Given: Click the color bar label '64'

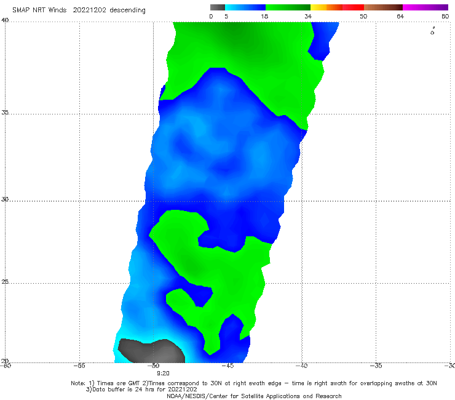Looking at the screenshot, I should [400, 16].
